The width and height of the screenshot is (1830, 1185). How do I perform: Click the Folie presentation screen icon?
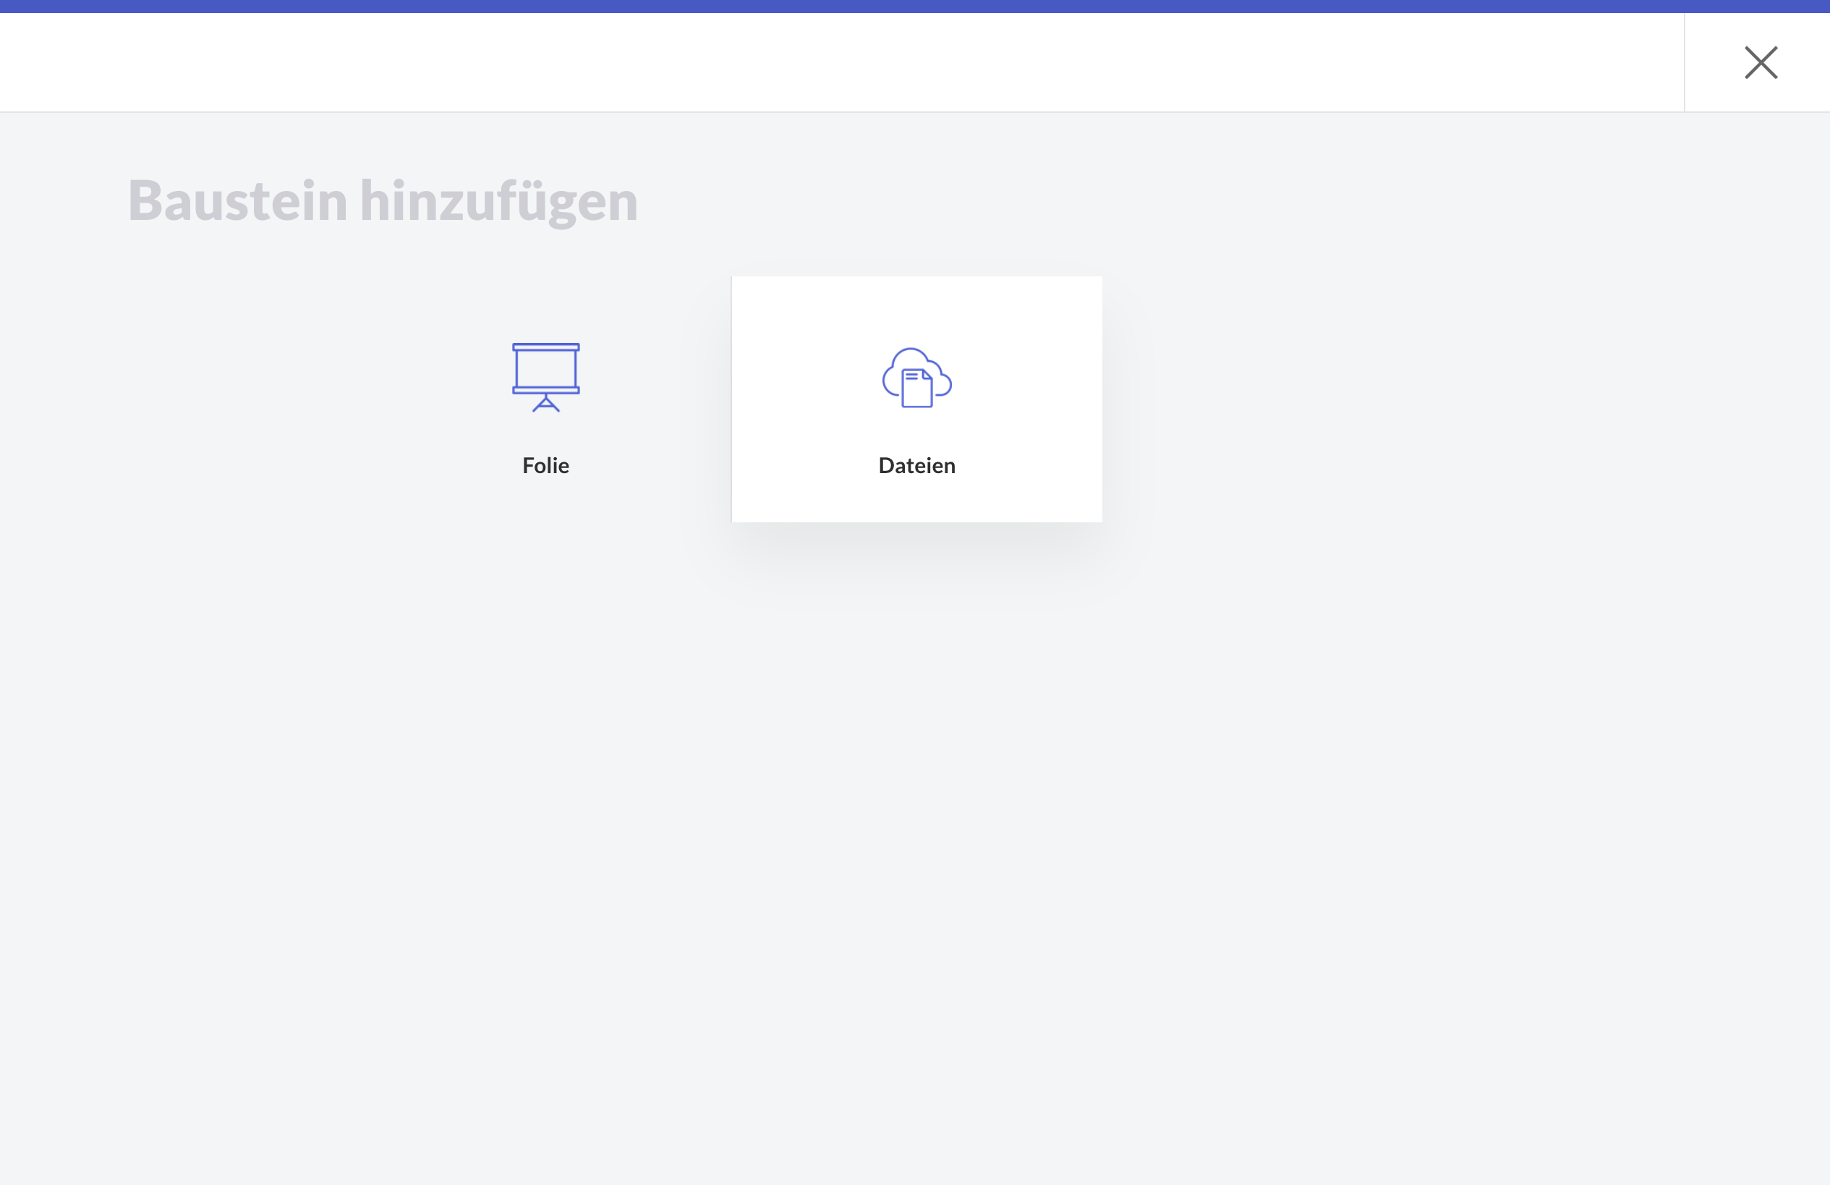546,377
